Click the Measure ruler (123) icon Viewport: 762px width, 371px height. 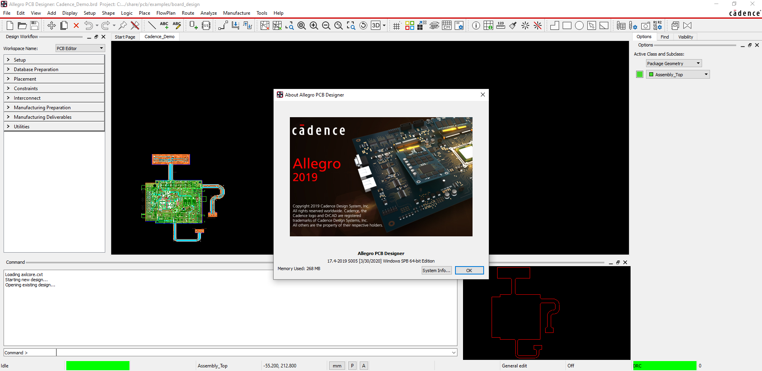click(501, 26)
